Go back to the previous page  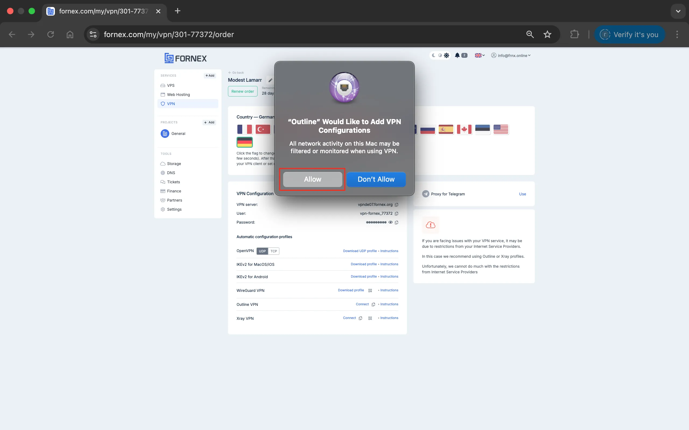tap(236, 73)
